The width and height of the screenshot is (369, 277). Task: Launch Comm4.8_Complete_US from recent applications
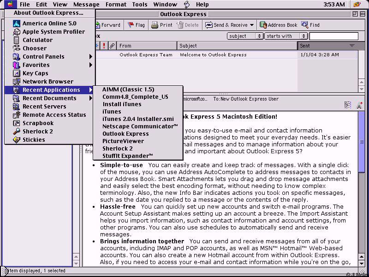138,97
